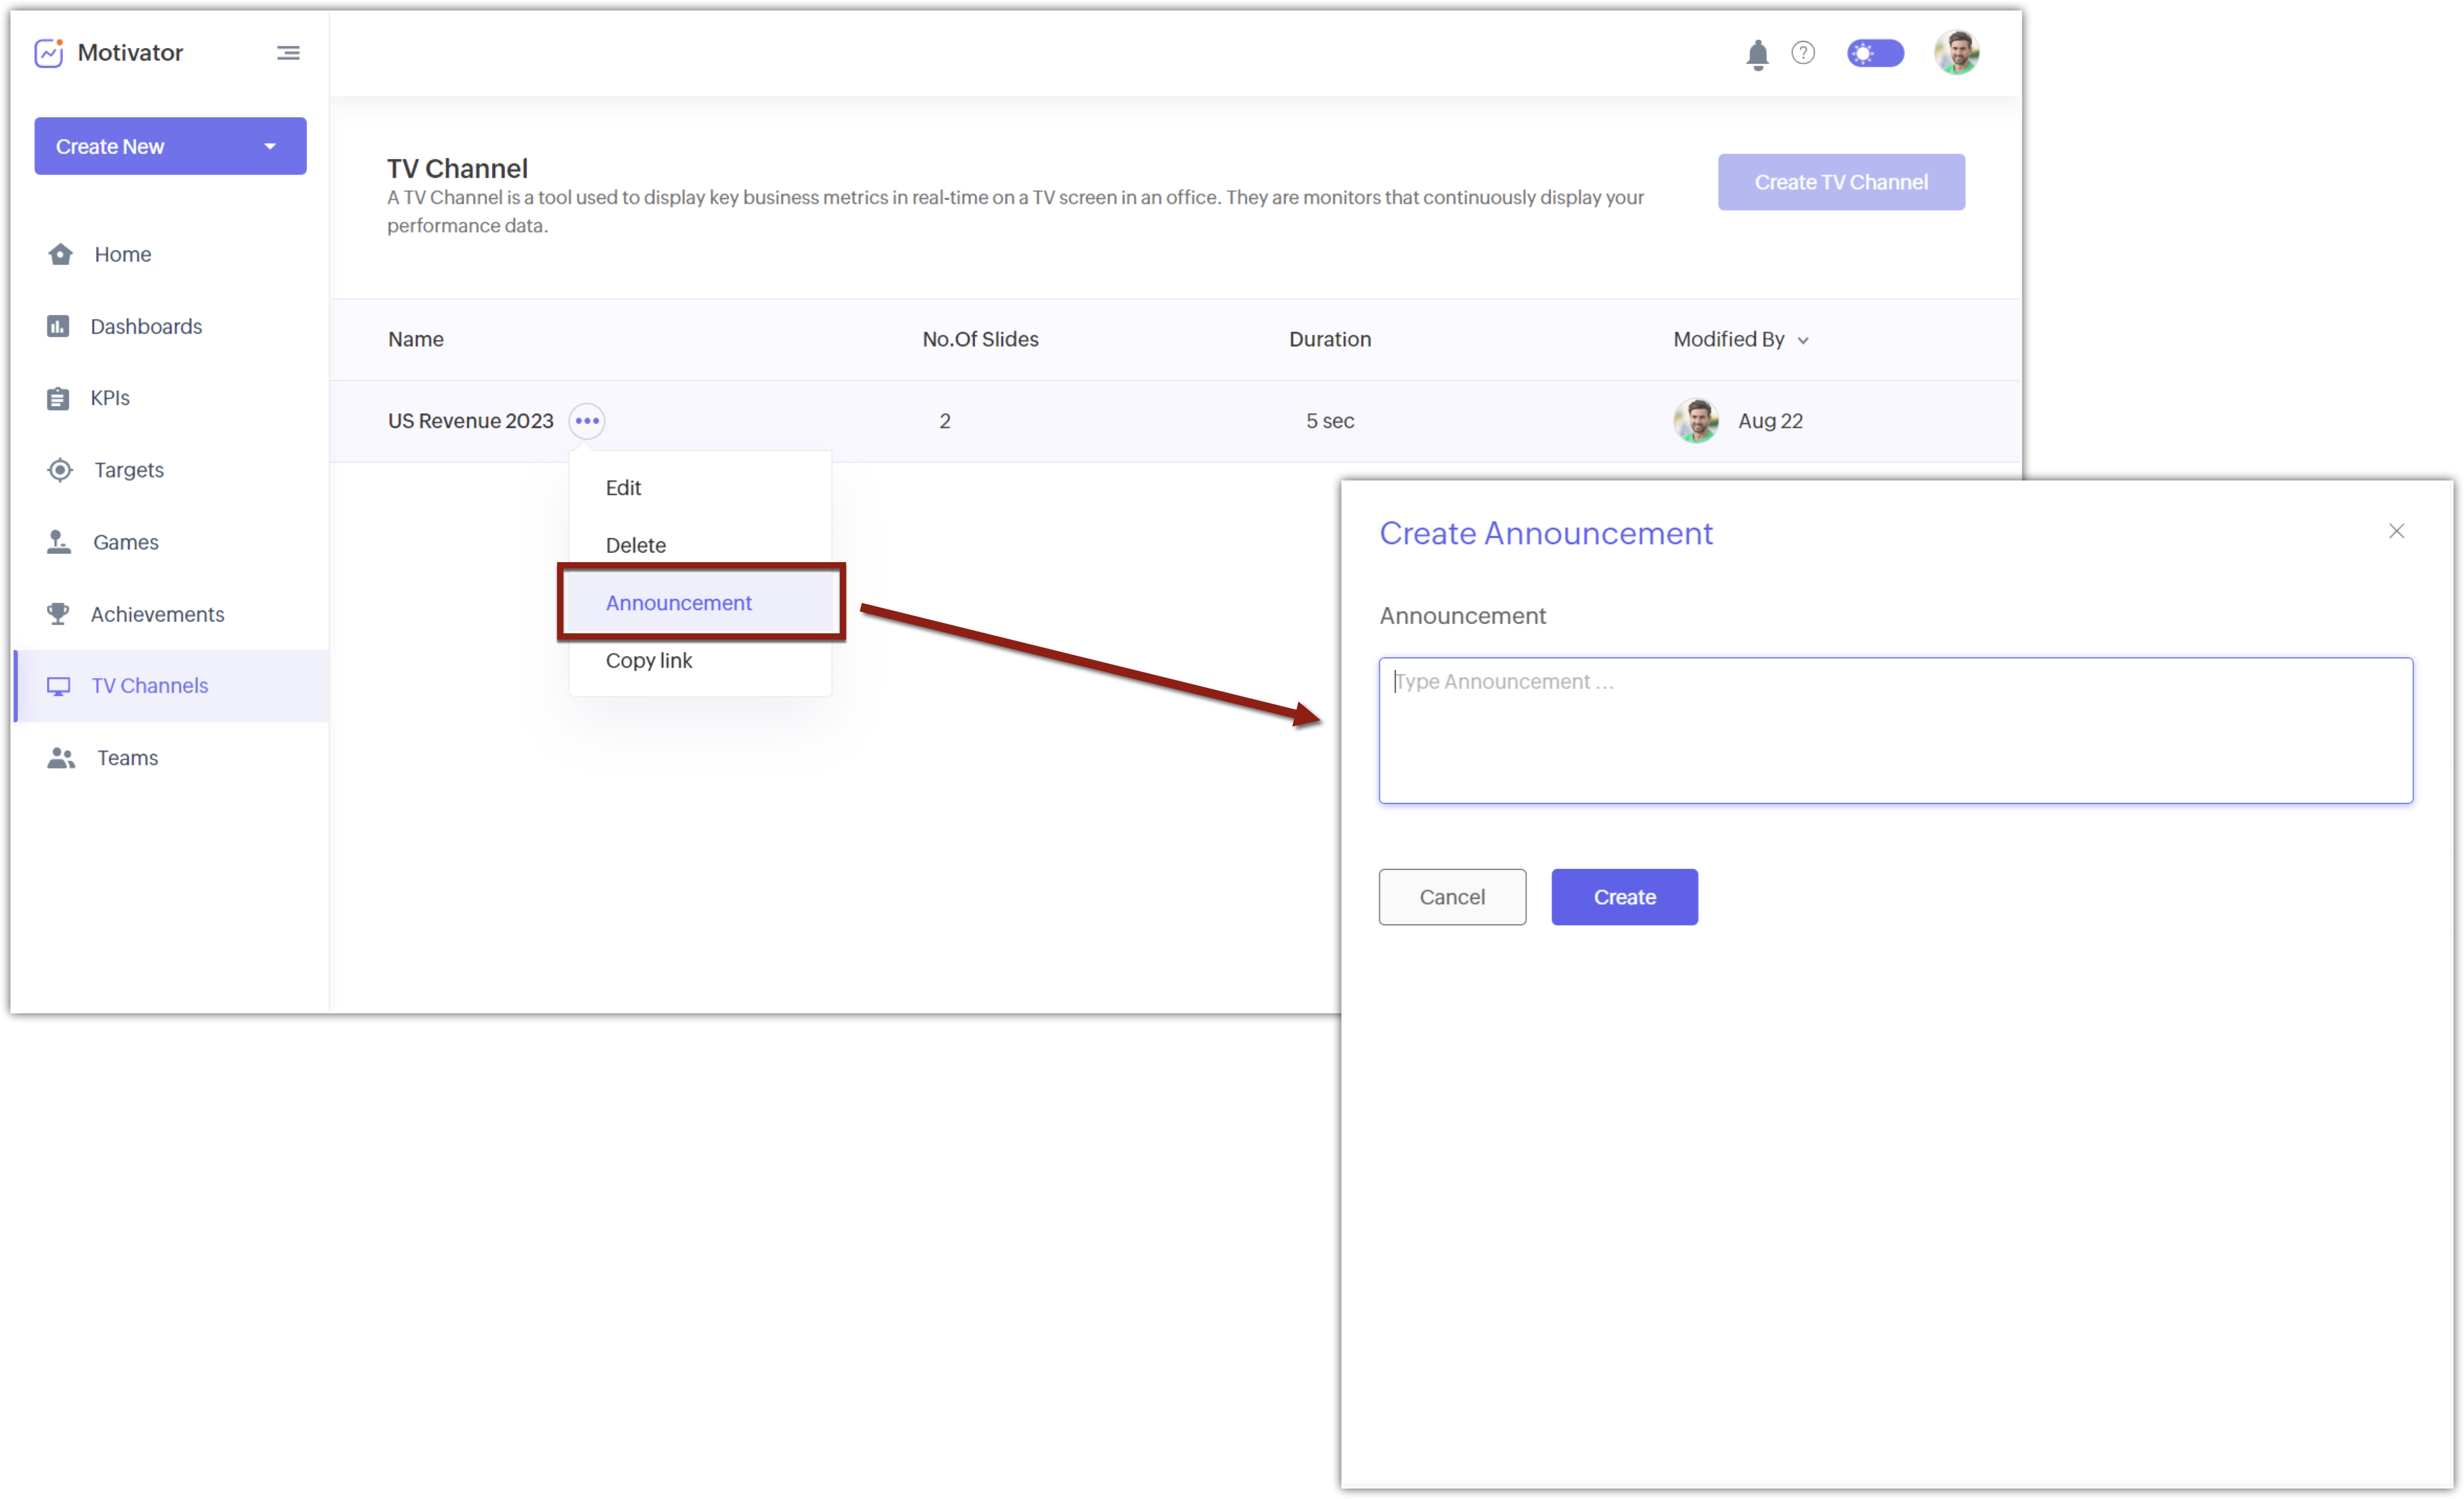Go to Dashboards in the sidebar
Screen dimensions: 2464x1499
pyautogui.click(x=145, y=326)
